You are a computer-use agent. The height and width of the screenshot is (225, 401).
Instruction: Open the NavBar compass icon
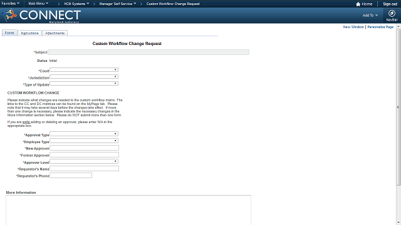[x=392, y=13]
